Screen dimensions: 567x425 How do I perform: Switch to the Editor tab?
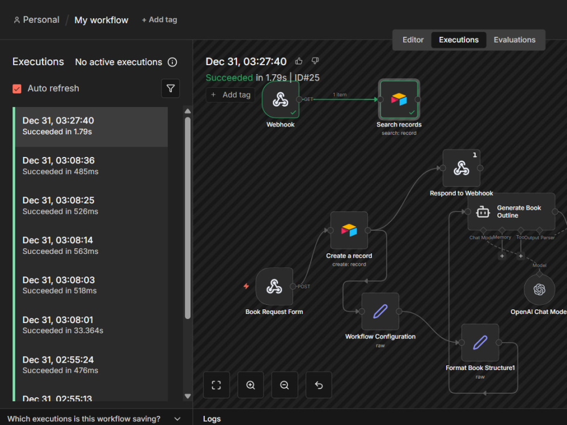click(413, 40)
